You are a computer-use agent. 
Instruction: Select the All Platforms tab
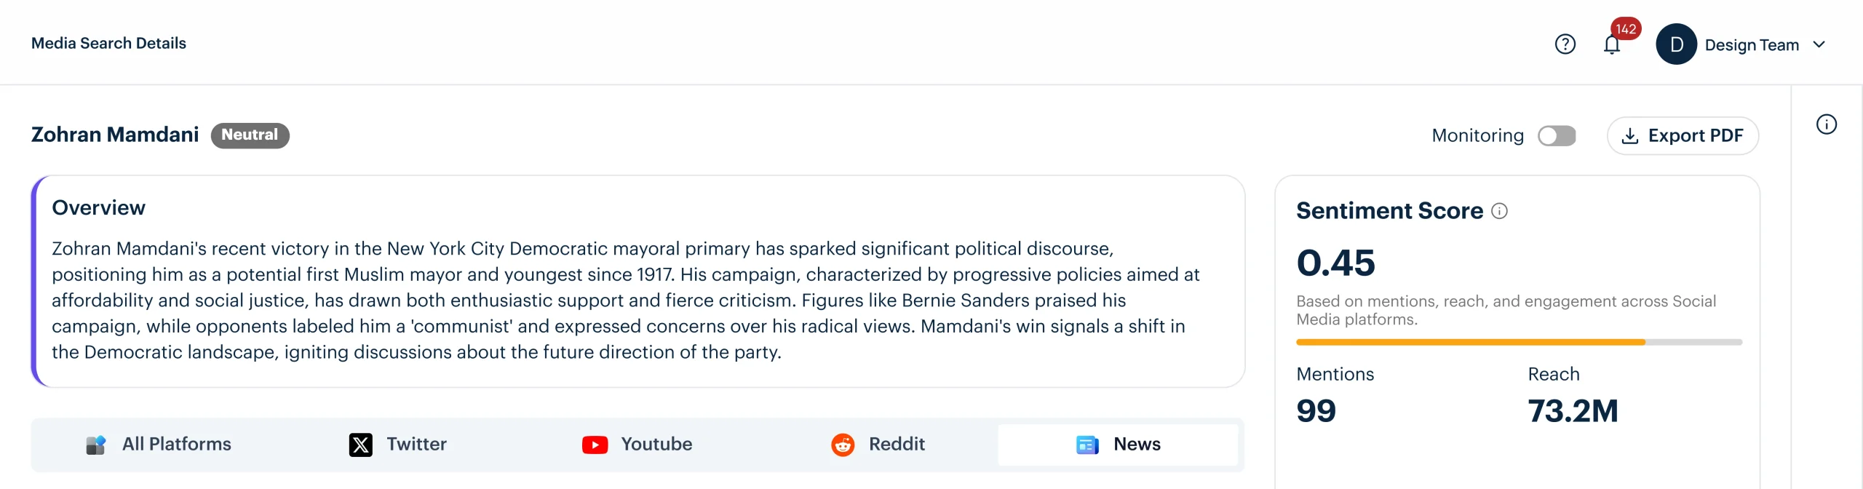point(158,445)
